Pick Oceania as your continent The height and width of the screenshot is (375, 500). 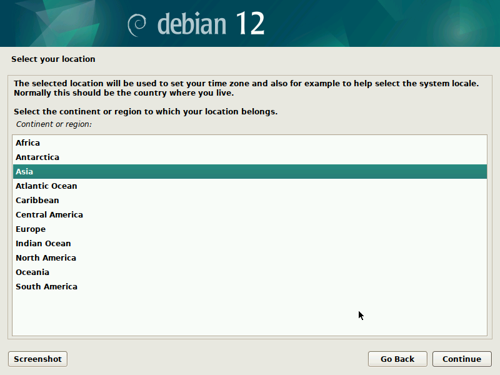pos(32,272)
